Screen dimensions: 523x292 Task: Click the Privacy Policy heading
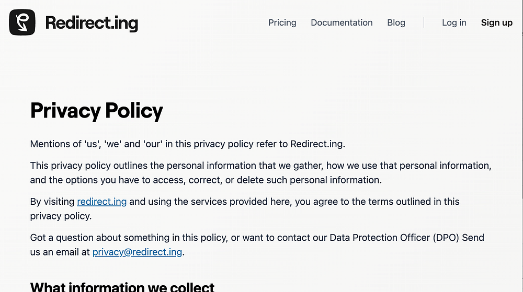click(97, 111)
